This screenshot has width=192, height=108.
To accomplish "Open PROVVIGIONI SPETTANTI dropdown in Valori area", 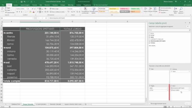I will (189, 88).
